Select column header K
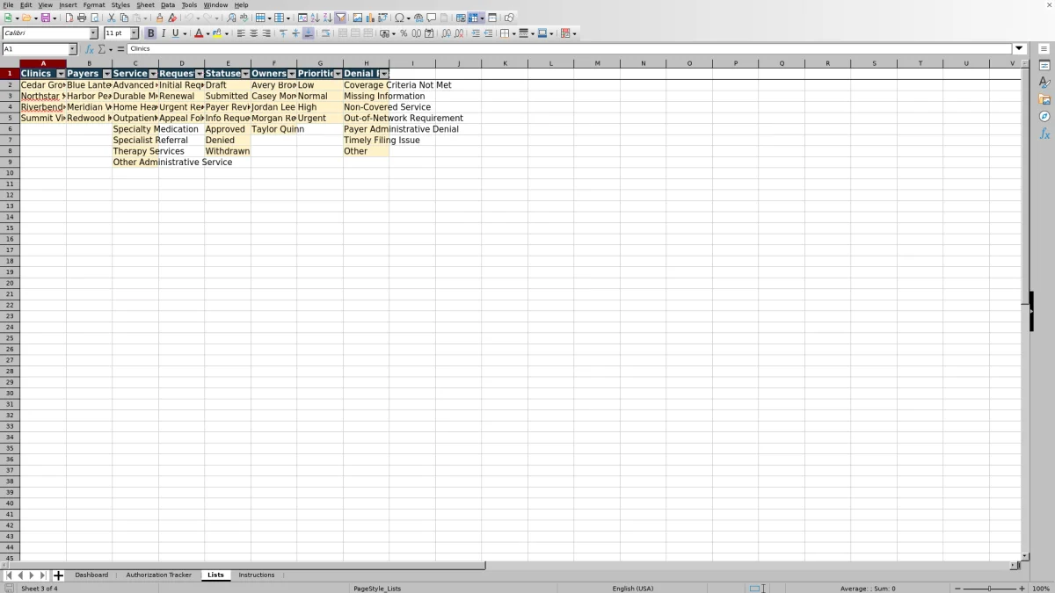Image resolution: width=1055 pixels, height=593 pixels. [x=505, y=63]
